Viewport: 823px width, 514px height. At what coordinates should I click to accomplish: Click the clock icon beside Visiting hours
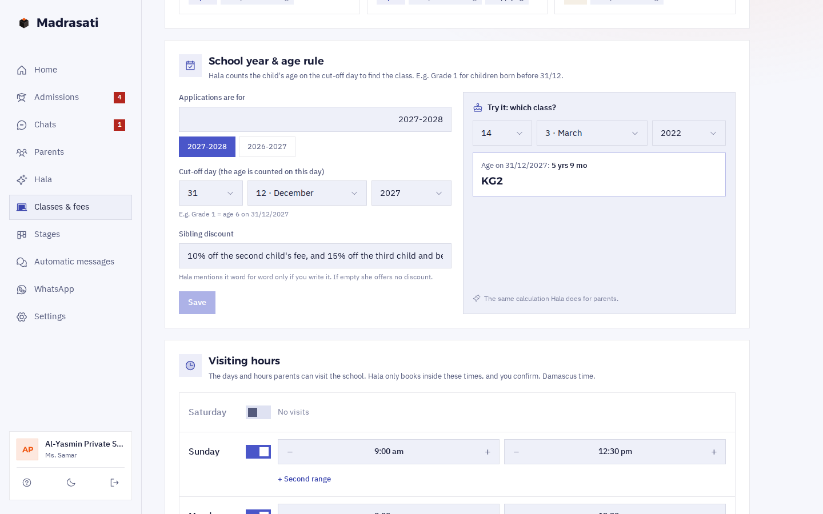pos(190,366)
